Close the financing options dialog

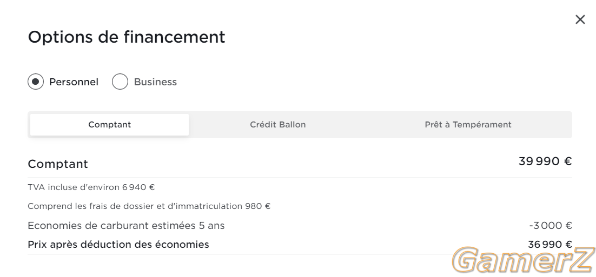(x=580, y=19)
